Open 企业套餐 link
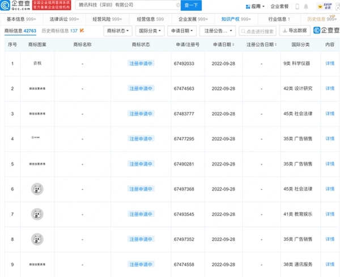Image resolution: width=340 pixels, height=277 pixels. [279, 6]
